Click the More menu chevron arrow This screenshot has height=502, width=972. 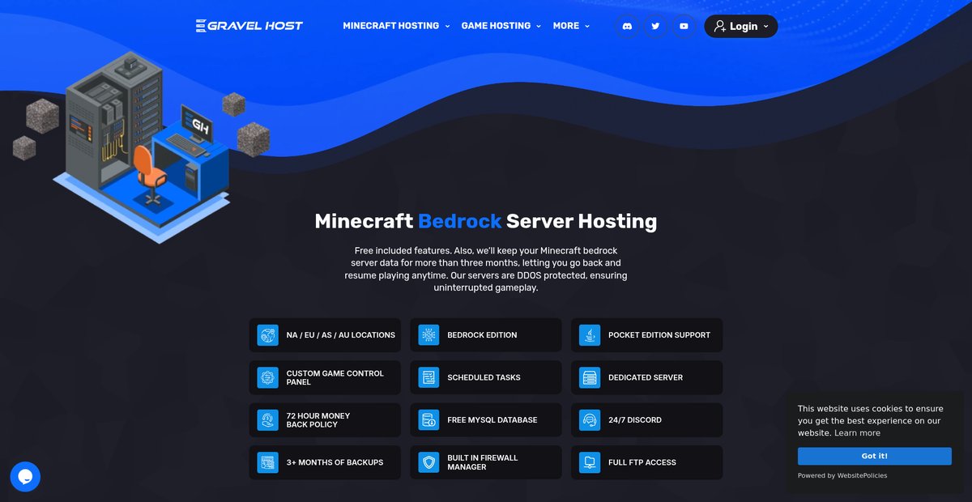click(587, 26)
